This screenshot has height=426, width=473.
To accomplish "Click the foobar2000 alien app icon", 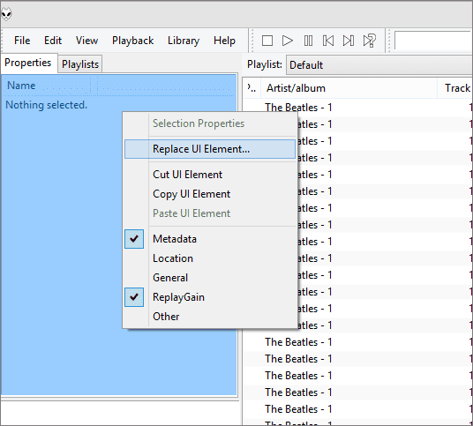I will click(x=6, y=14).
